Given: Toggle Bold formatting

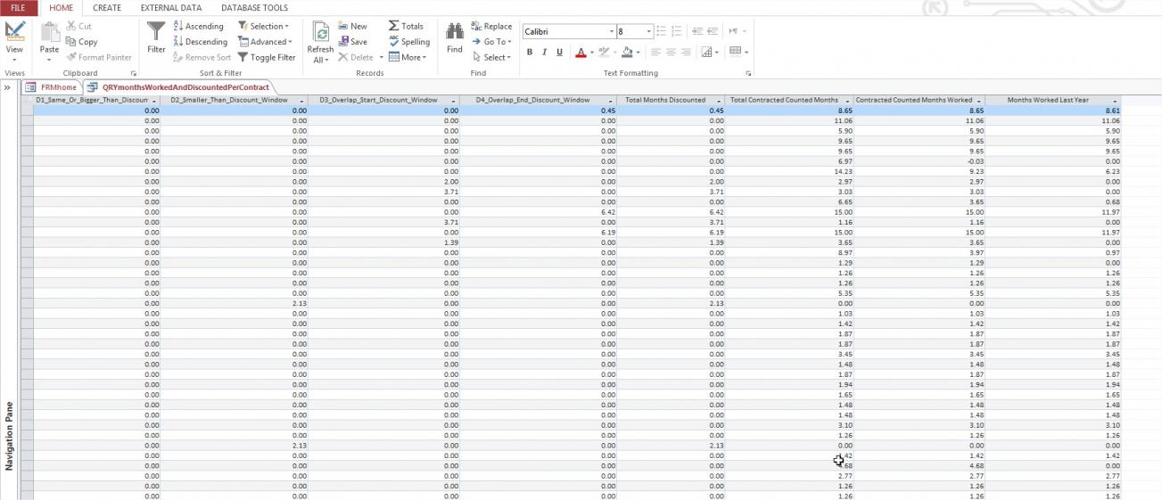Looking at the screenshot, I should tap(530, 53).
